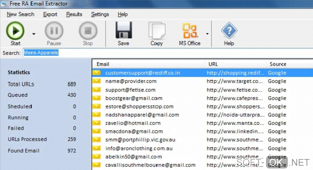Click envelope icon beside info@aronclothing.com.au
Image resolution: width=313 pixels, height=170 pixels.
point(97,148)
